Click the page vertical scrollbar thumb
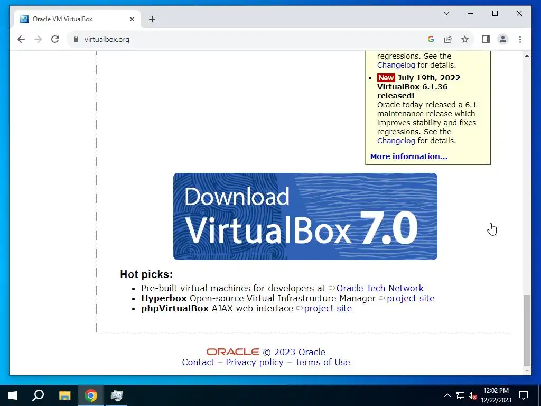The image size is (541, 406). pyautogui.click(x=527, y=330)
